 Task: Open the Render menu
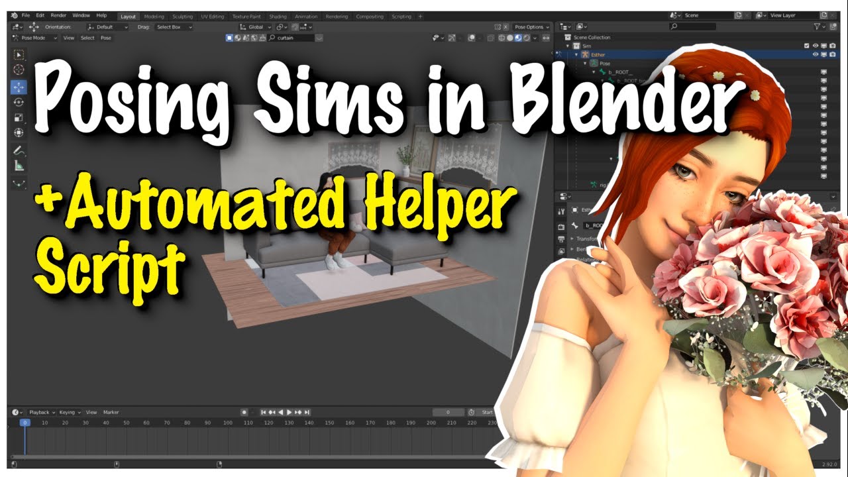[x=58, y=15]
